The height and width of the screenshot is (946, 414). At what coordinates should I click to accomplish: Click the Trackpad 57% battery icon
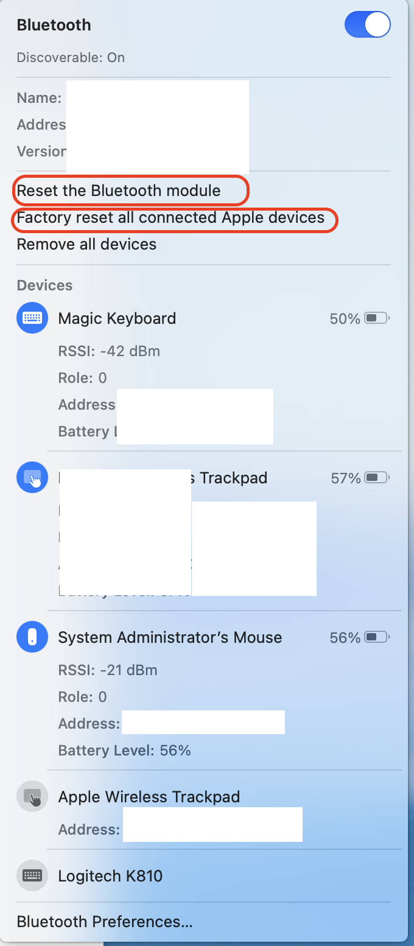(x=376, y=478)
